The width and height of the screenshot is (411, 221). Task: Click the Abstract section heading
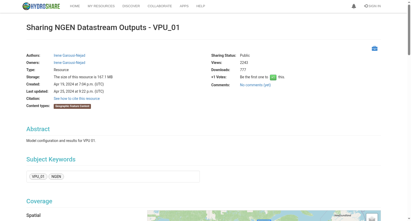38,129
